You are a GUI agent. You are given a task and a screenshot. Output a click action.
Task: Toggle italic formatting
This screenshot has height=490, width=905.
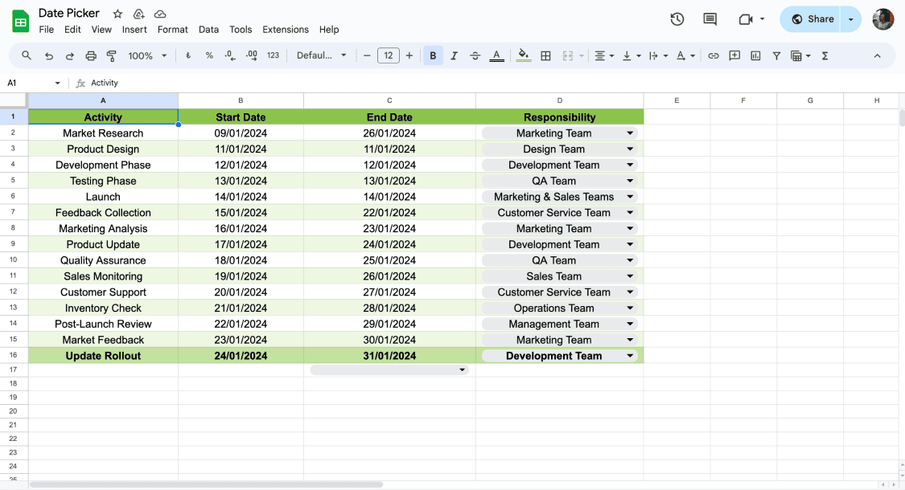click(454, 55)
